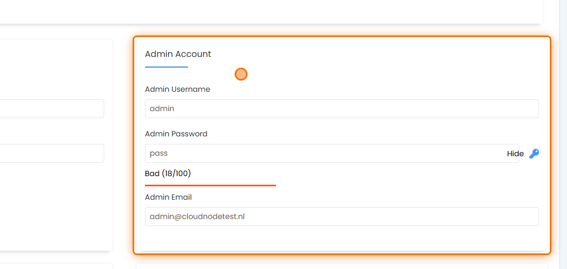This screenshot has width=567, height=269.
Task: Click the Admin Username label
Action: [x=177, y=89]
